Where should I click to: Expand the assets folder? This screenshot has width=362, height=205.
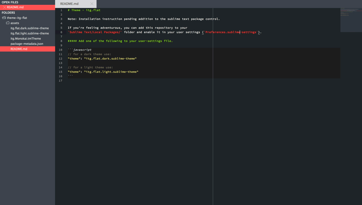pos(8,23)
